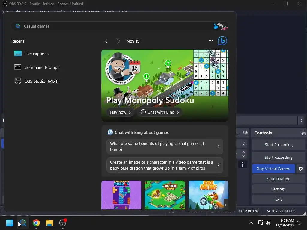307x230 pixels.
Task: Click the CPU: 80.6% status text
Action: (249, 211)
